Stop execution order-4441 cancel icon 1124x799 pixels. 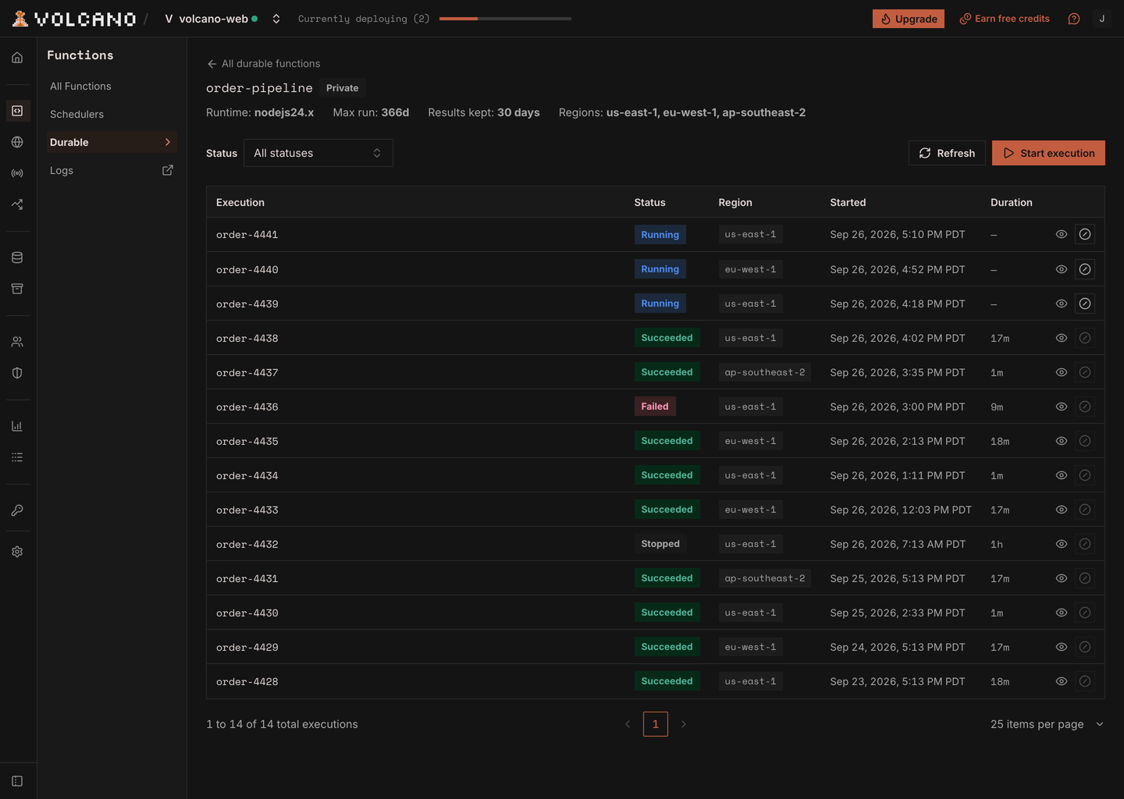point(1085,234)
